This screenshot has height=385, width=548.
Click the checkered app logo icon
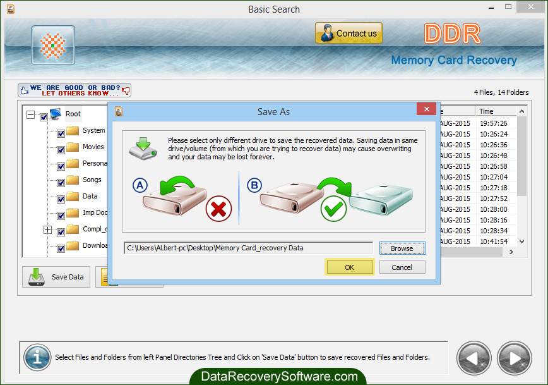(53, 45)
